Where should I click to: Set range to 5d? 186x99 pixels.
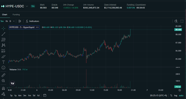tap(34, 95)
